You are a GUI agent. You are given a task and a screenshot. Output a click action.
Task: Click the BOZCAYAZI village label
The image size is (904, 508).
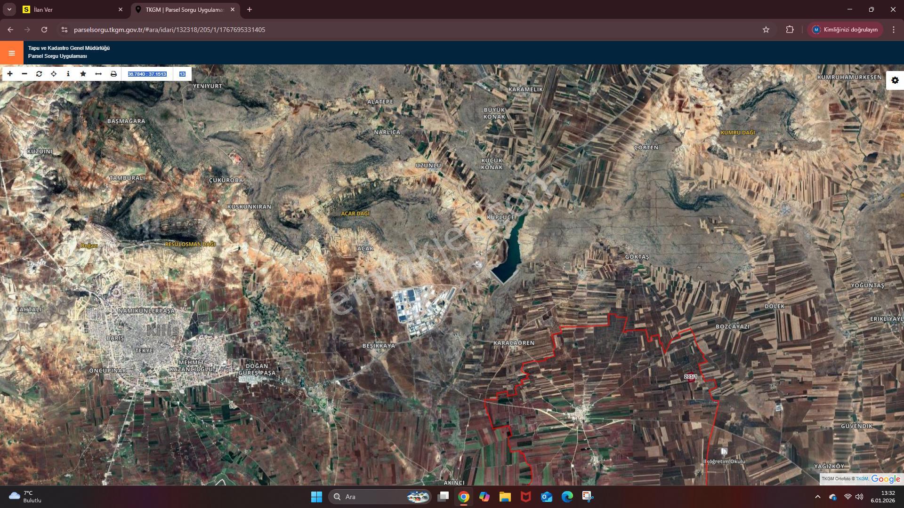pyautogui.click(x=732, y=326)
